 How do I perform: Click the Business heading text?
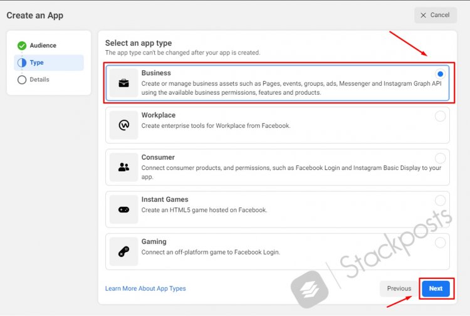pyautogui.click(x=156, y=73)
